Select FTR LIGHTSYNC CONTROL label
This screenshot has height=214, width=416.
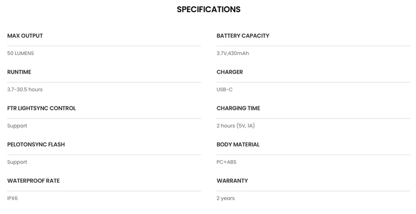point(42,108)
